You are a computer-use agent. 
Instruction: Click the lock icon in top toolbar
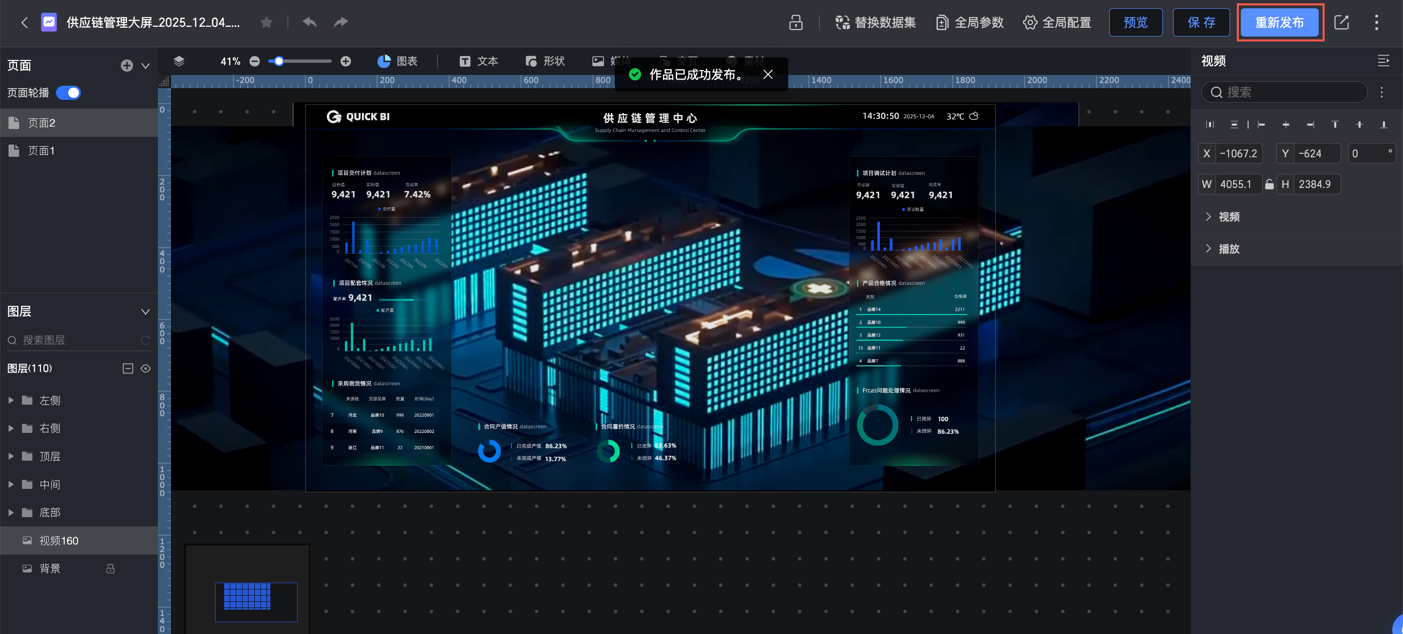click(796, 22)
